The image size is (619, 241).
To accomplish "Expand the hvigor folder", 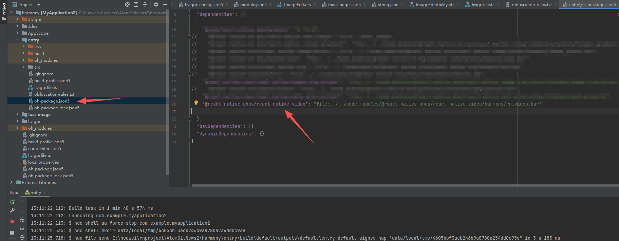I will [x=18, y=121].
